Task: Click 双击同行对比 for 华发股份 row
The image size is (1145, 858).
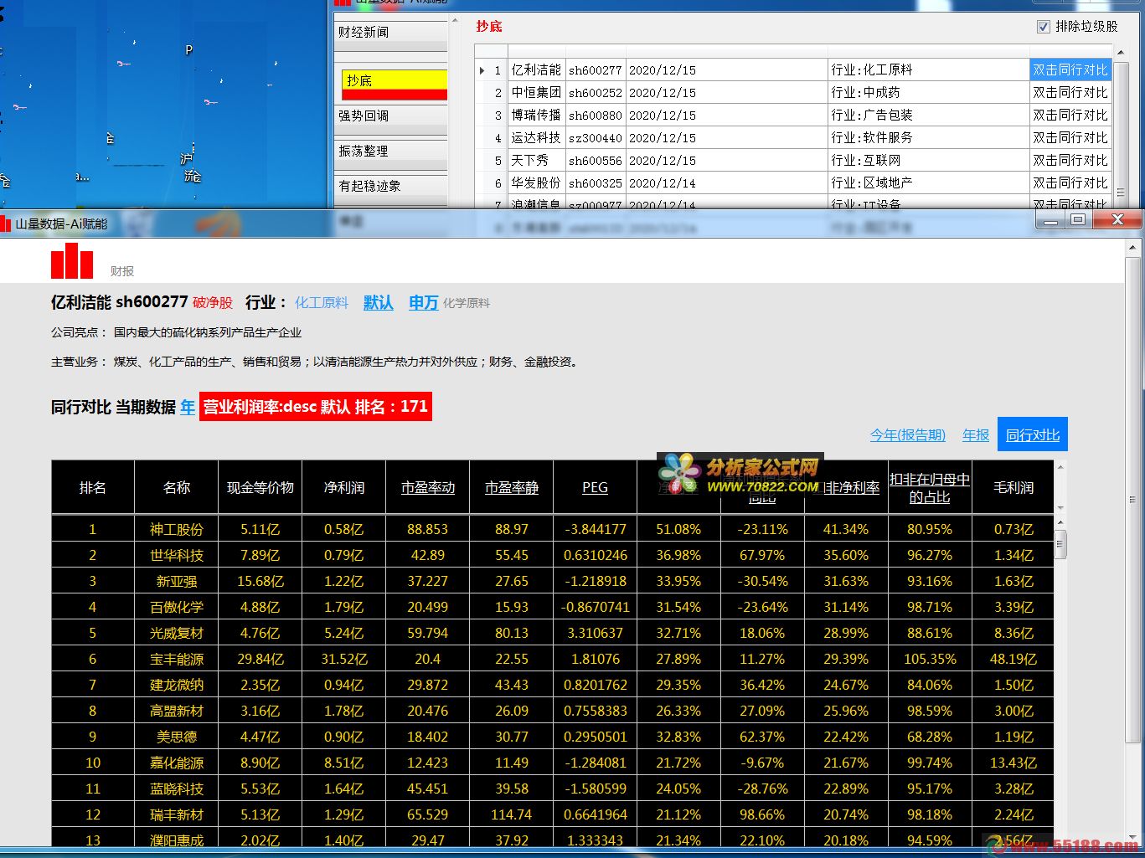Action: [x=1070, y=182]
